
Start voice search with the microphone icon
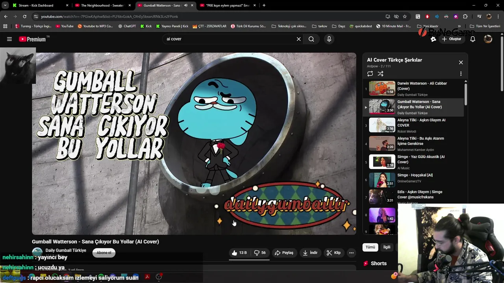(329, 39)
